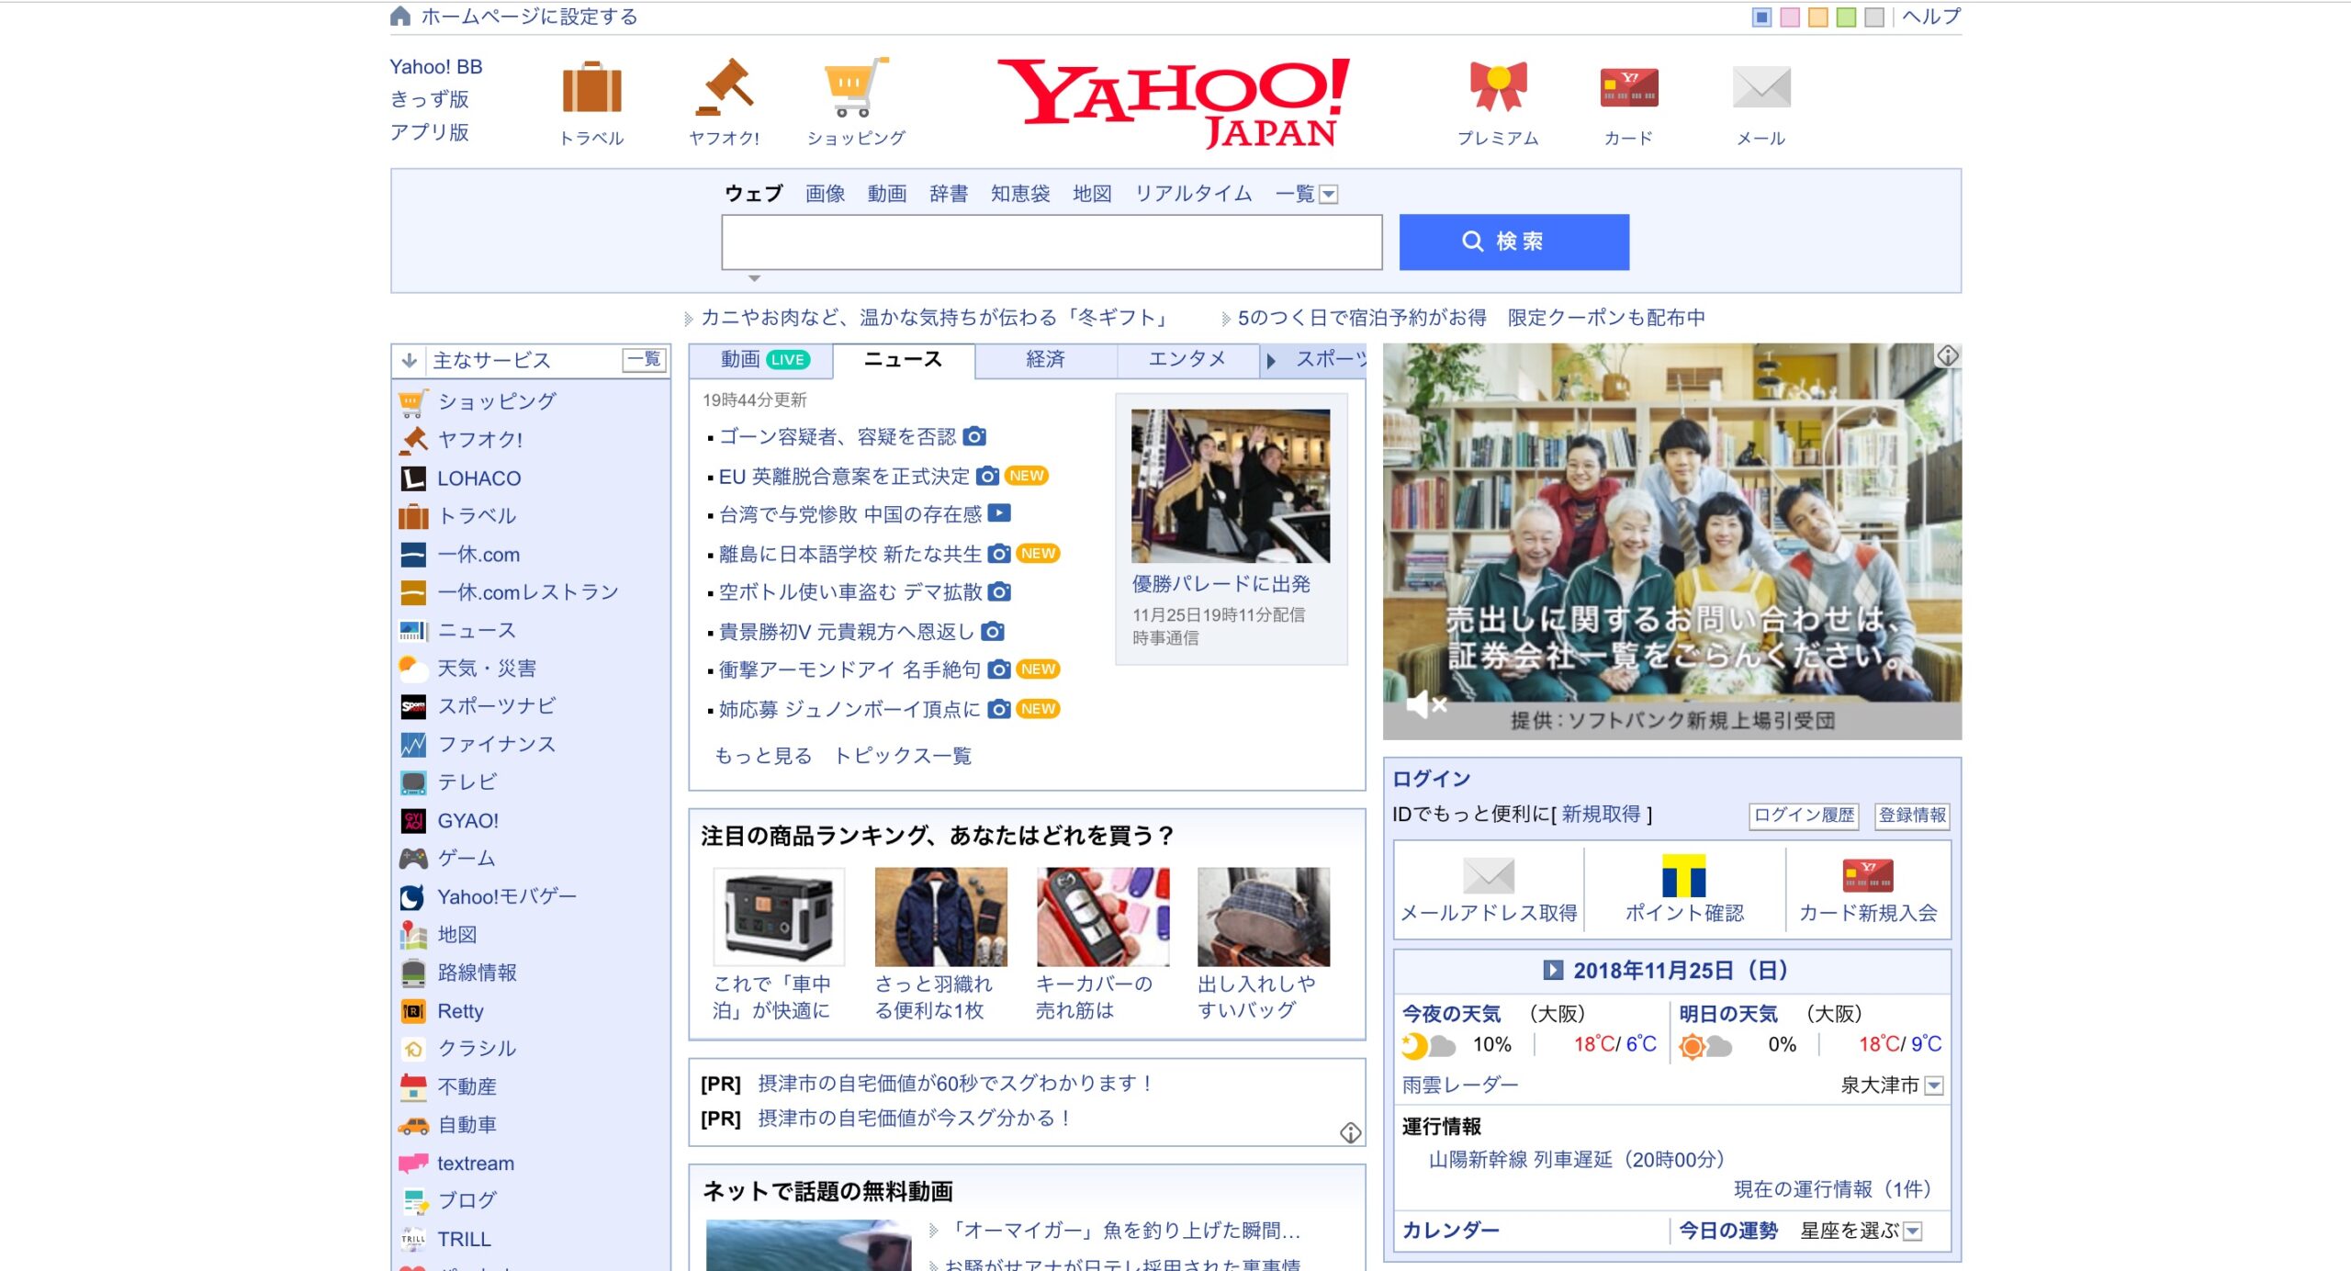Open the エンタメ tab
Viewport: 2351px width, 1271px height.
coord(1187,359)
